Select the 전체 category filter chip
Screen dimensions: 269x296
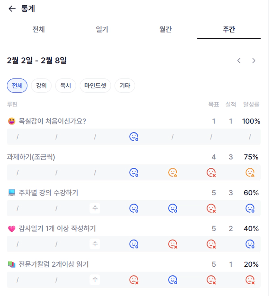click(x=17, y=86)
